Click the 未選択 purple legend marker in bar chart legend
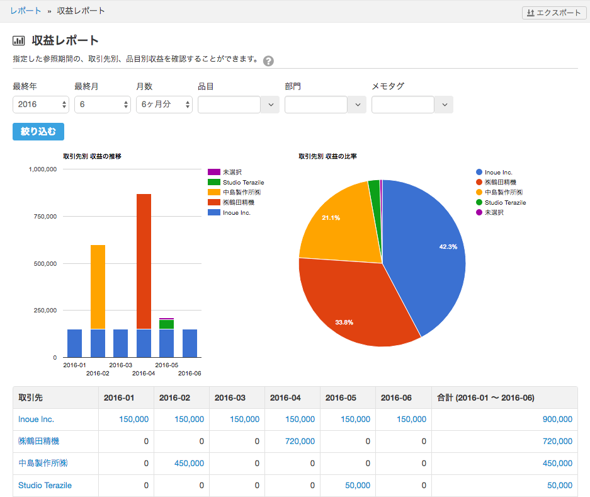 213,171
